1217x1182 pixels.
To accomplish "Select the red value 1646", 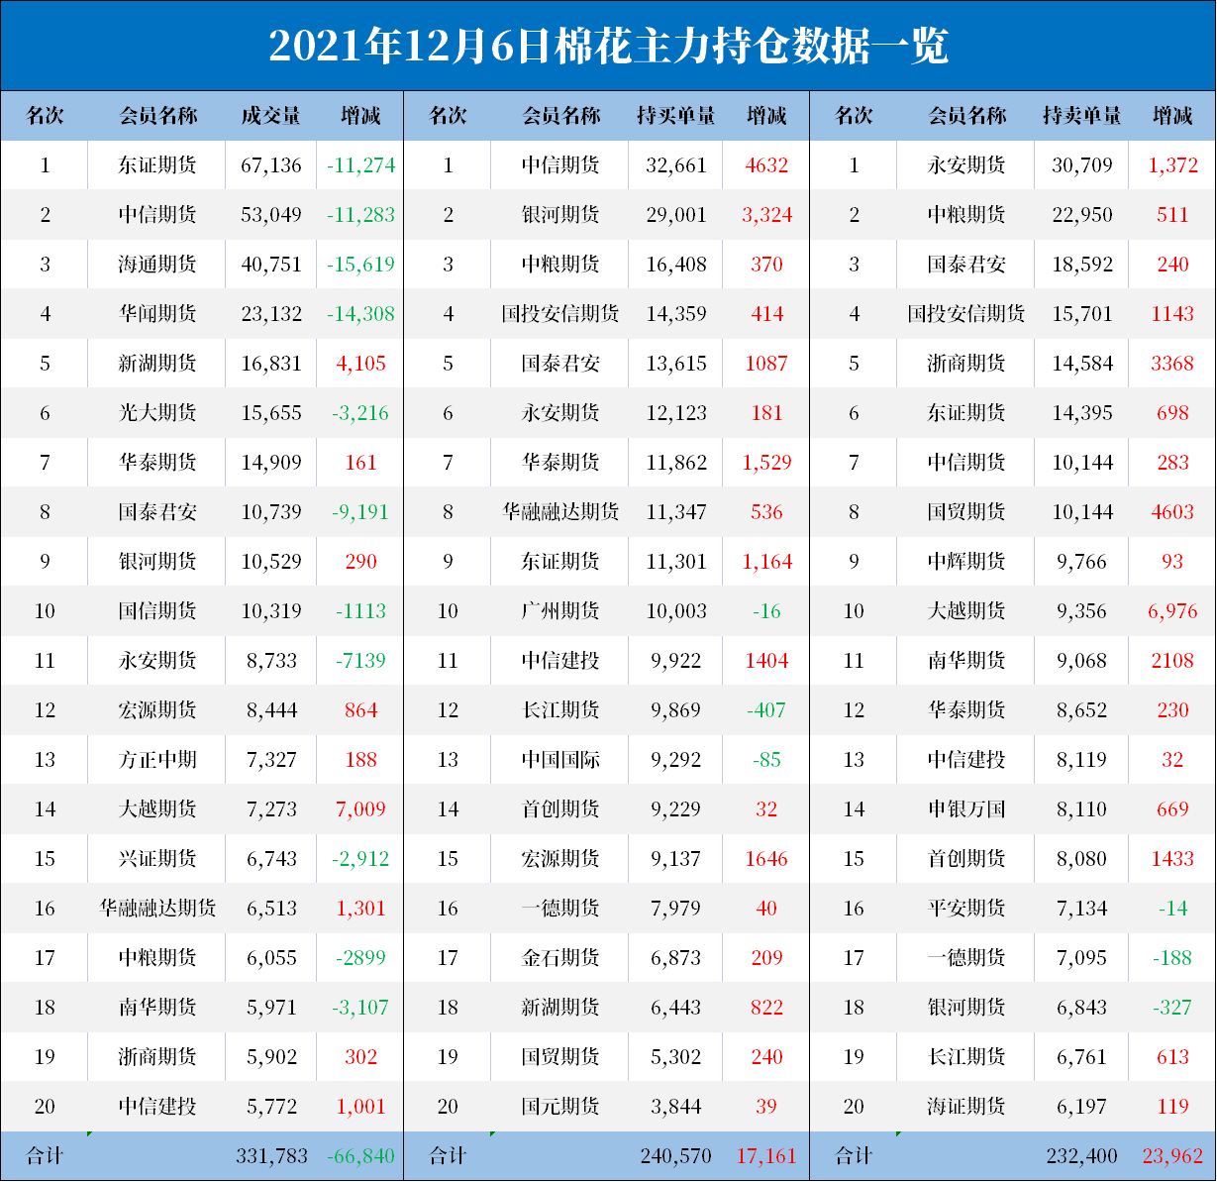I will (766, 859).
